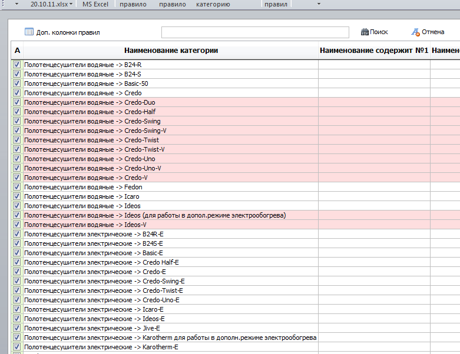Click the first правило toolbar item

click(x=133, y=4)
